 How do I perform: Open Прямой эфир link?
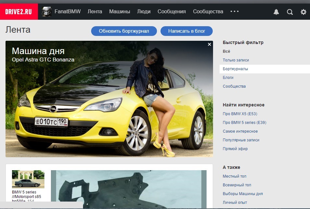point(235,149)
